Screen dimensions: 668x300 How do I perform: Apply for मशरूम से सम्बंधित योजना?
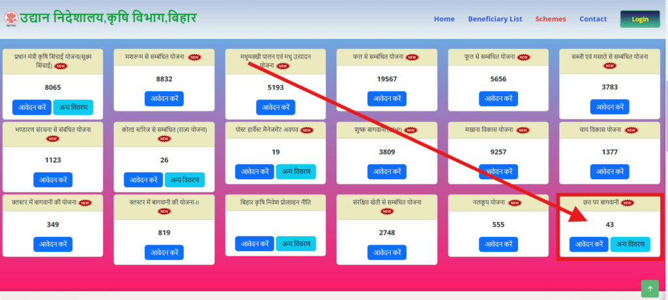tap(164, 99)
